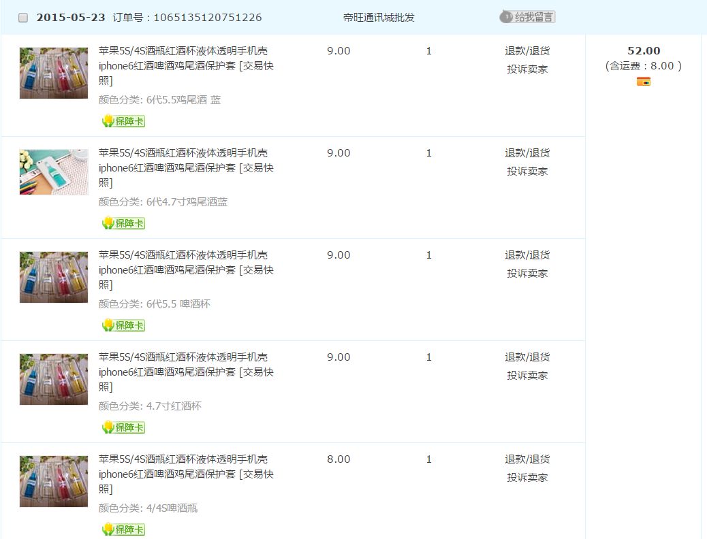This screenshot has height=539, width=707.
Task: Click 保障卡 badge for 4/4S啤酒瓶 item
Action: (123, 529)
